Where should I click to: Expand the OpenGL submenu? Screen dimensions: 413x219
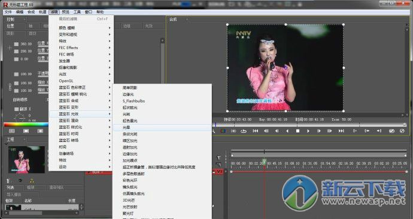pos(81,81)
